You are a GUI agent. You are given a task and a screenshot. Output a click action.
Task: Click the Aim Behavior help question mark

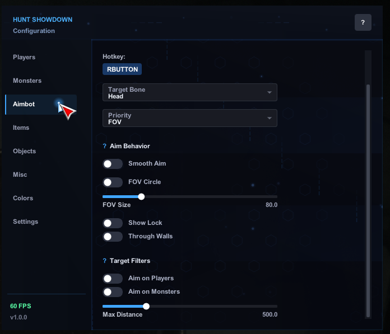coord(104,146)
